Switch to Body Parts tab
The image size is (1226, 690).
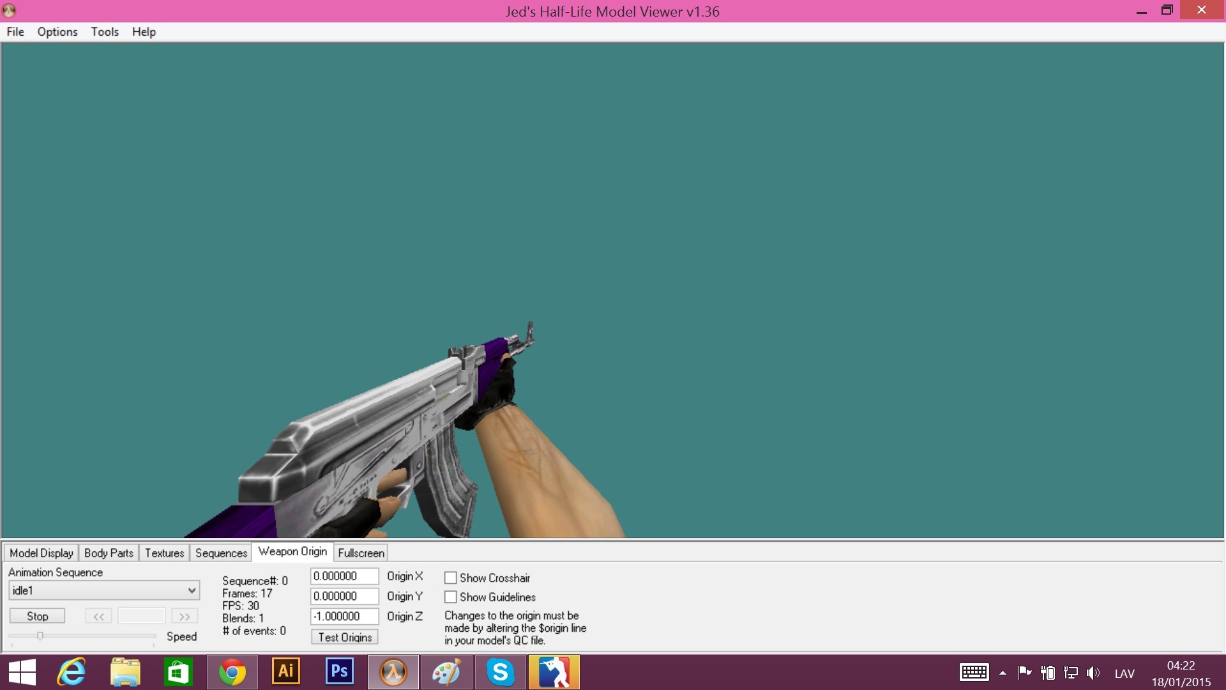[x=109, y=553]
